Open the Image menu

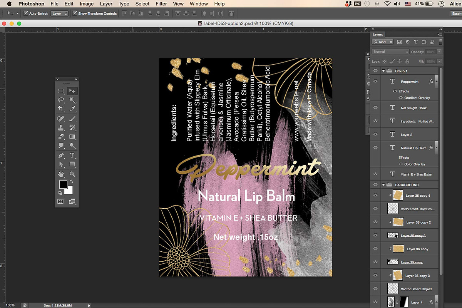pyautogui.click(x=87, y=4)
